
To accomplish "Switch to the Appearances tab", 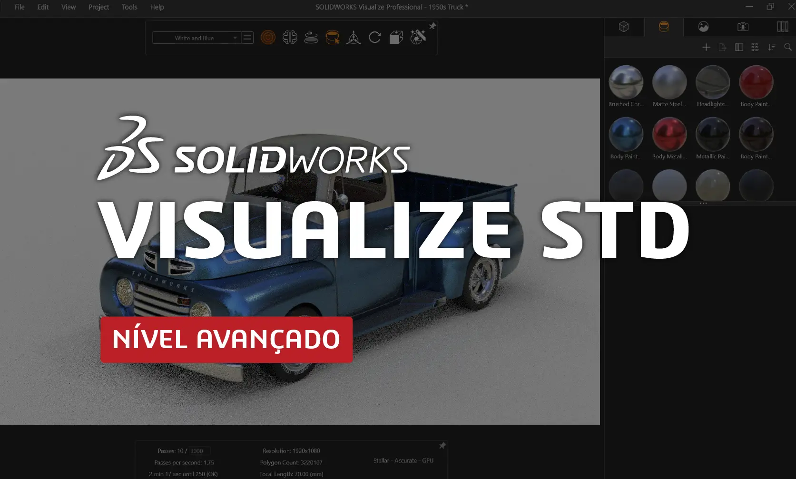I will tap(664, 27).
